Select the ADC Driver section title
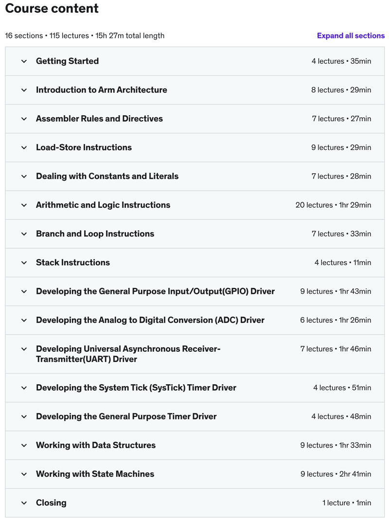Viewport: 389px width, 522px height. [150, 320]
